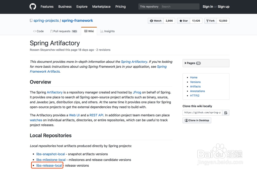
Task: Switch to the Pull requests tab
Action: tap(63, 31)
